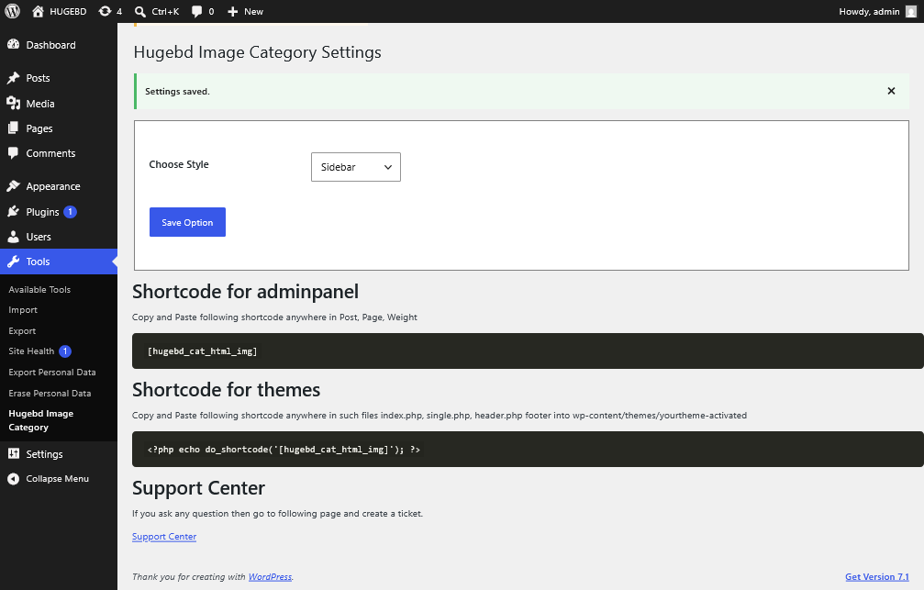This screenshot has width=924, height=590.
Task: Open the Support Center link
Action: tap(164, 537)
